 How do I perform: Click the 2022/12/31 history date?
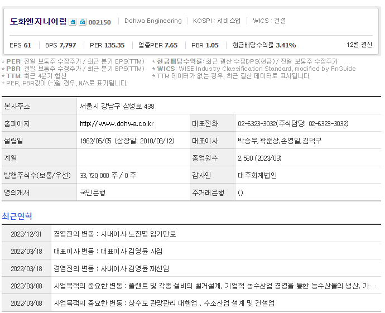click(x=26, y=234)
